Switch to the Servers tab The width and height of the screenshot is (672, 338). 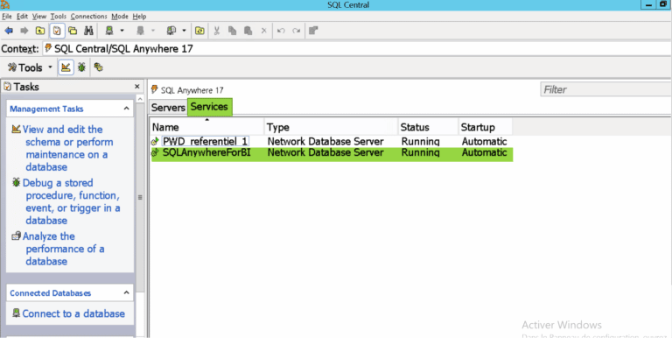[168, 107]
